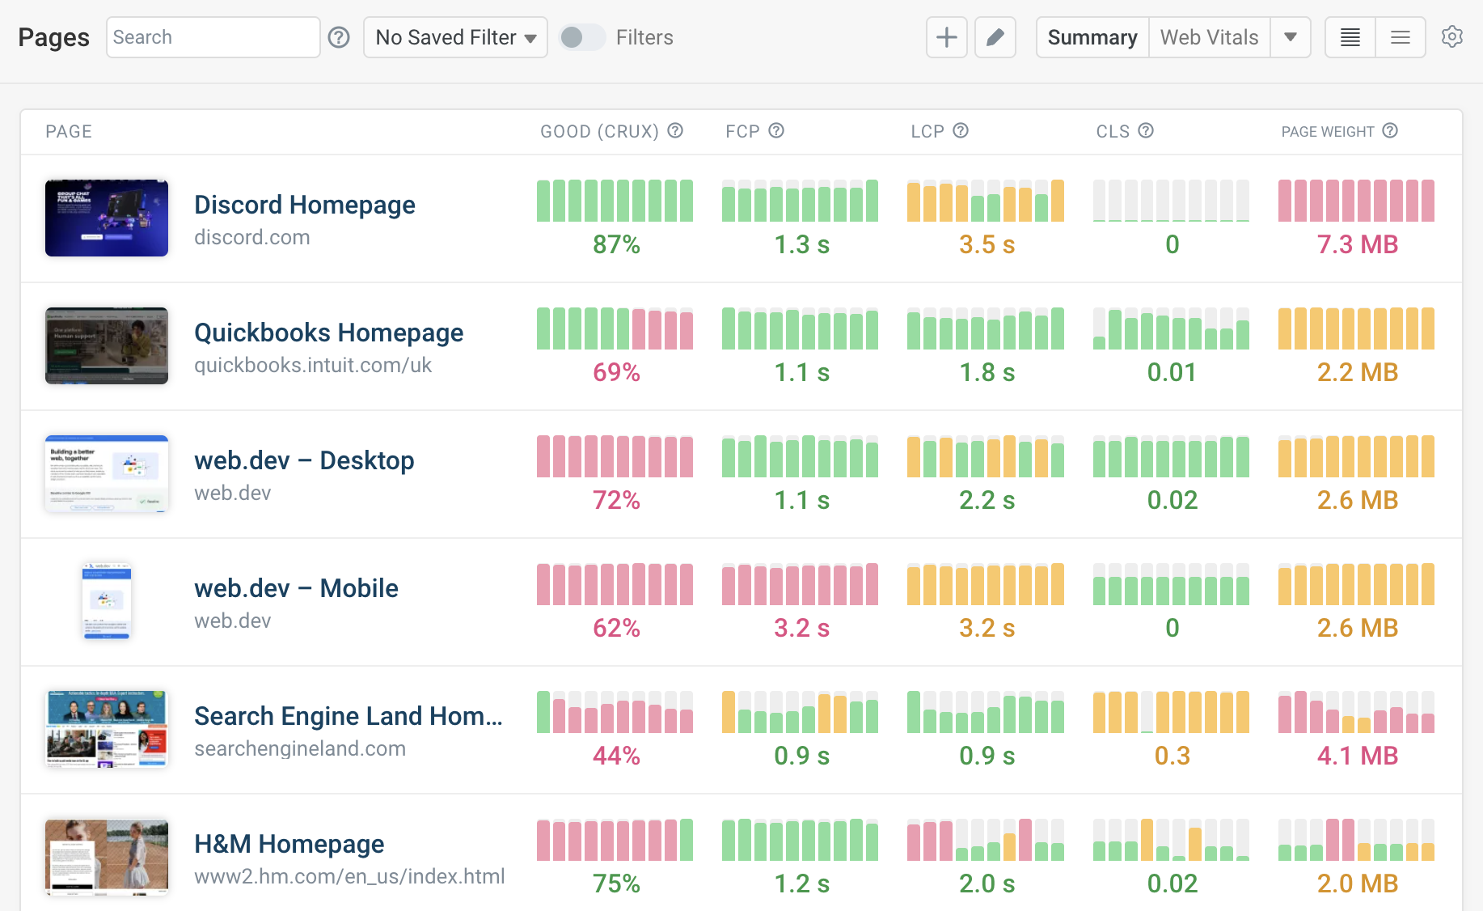
Task: Click web.dev Mobile's 3.2 s FCP
Action: pyautogui.click(x=801, y=628)
